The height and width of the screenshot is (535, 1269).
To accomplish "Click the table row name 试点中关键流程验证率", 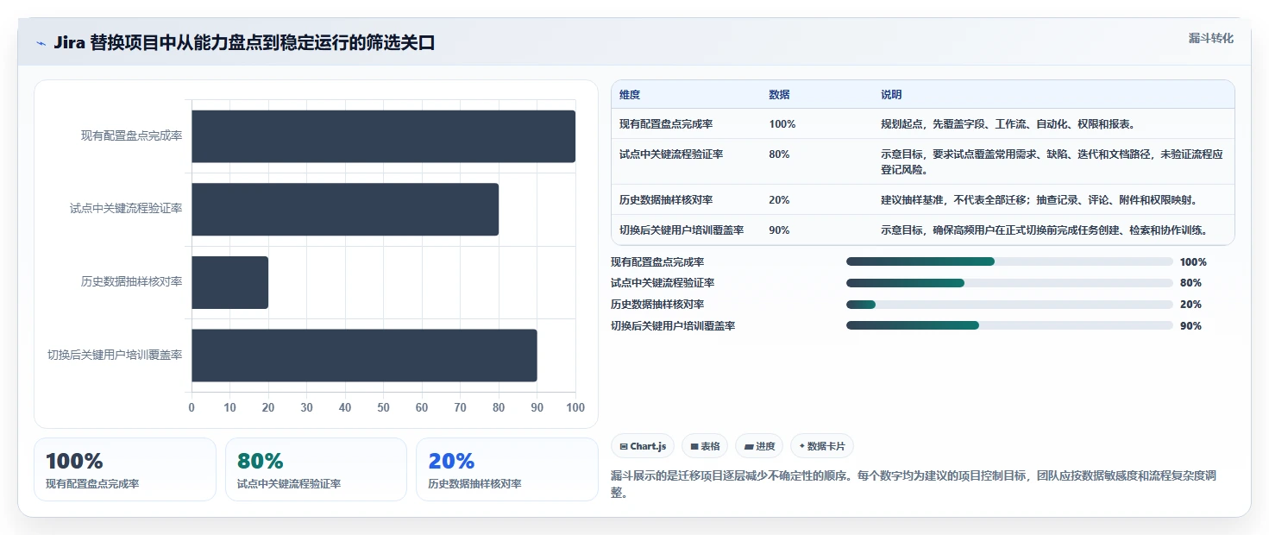I will (x=671, y=154).
